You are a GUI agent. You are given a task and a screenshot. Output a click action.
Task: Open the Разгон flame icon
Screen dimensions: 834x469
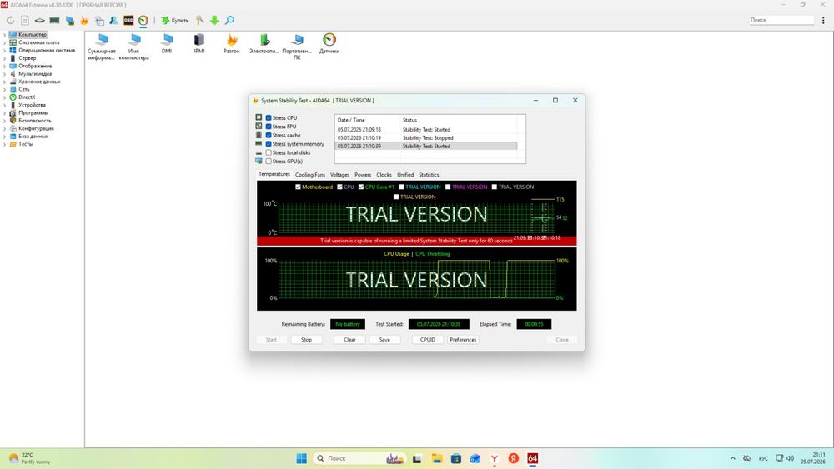click(x=231, y=43)
